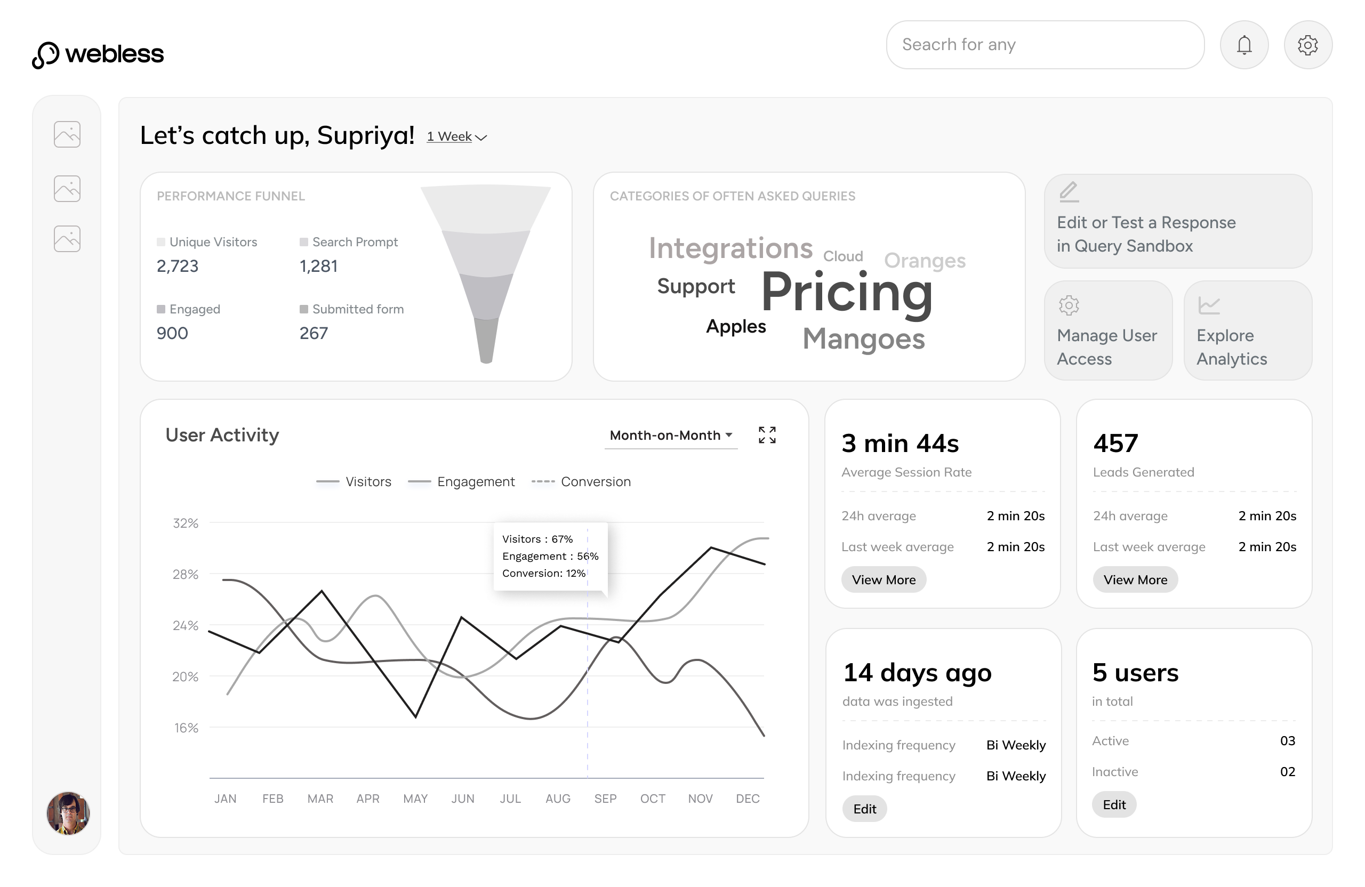Image resolution: width=1365 pixels, height=887 pixels.
Task: Expand the User Activity chart fullscreen
Action: tap(766, 434)
